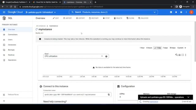
Task: Bookmark this page with the star
Action: 171,7
